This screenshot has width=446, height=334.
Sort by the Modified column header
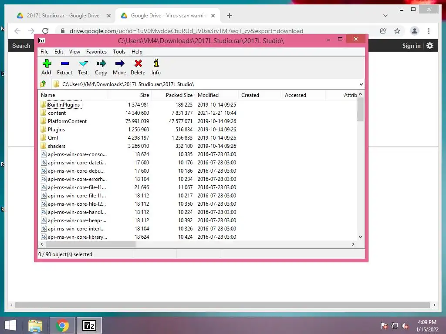[216, 95]
